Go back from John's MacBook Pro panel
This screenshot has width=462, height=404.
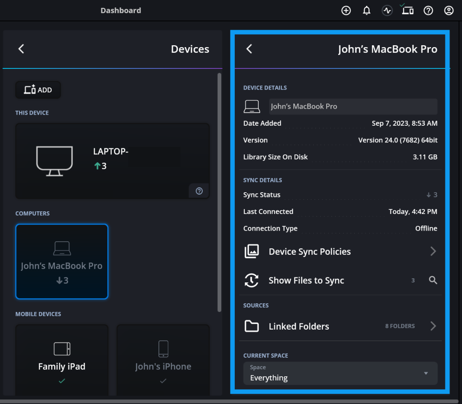coord(249,49)
